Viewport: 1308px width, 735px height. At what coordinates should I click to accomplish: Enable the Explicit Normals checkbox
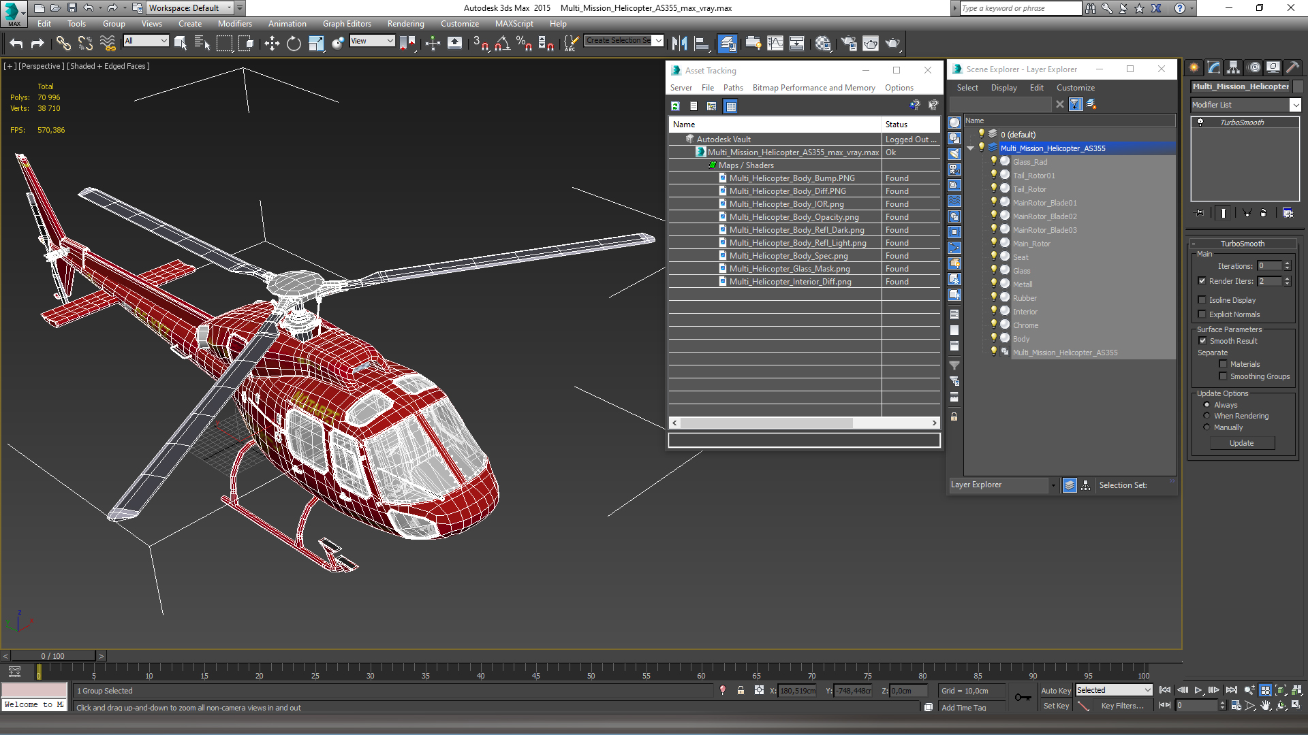pyautogui.click(x=1202, y=314)
